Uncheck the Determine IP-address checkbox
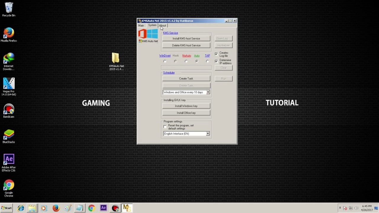Viewport: 379px width, 213px height. [216, 62]
